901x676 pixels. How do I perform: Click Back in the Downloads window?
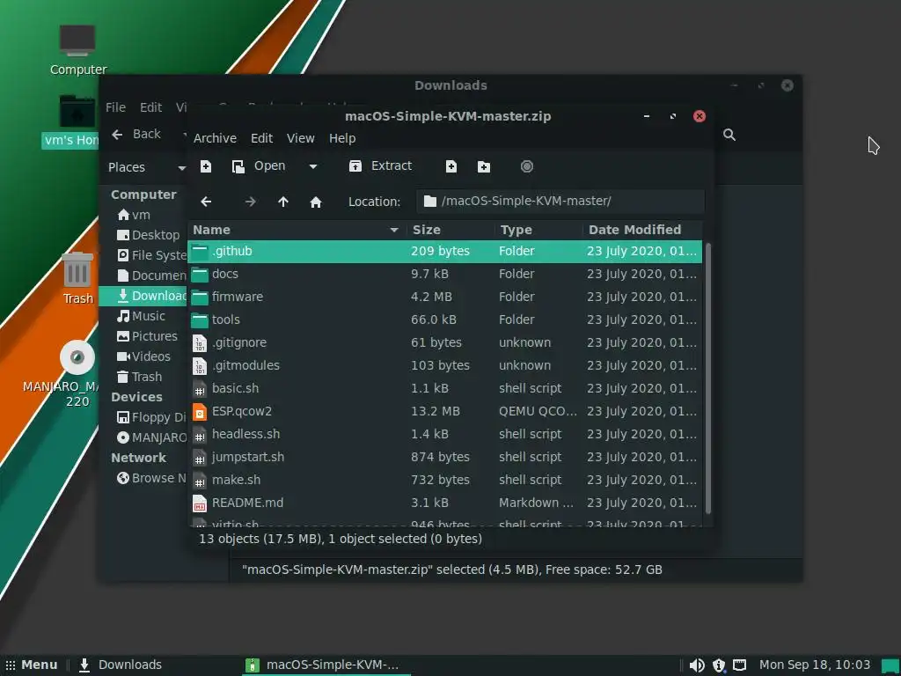[x=136, y=135]
